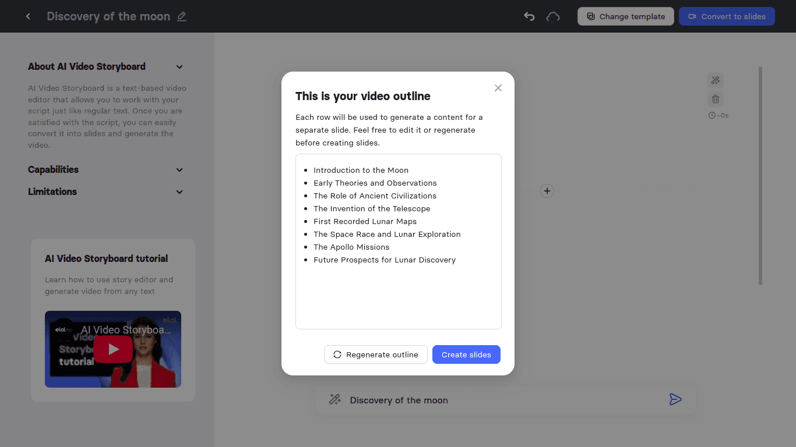796x447 pixels.
Task: Click the send arrow icon
Action: (675, 399)
